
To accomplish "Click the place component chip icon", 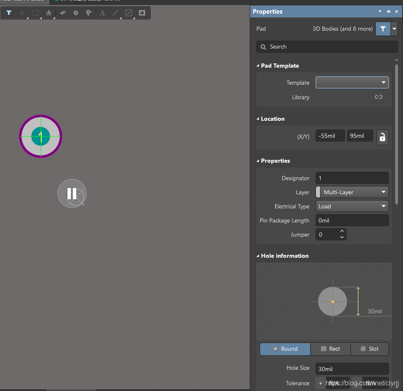I will click(x=63, y=13).
